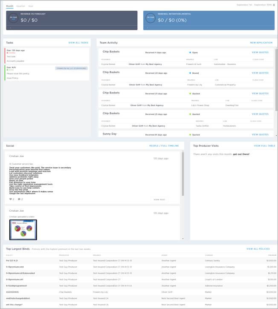Click the Flowers by Ivy, LLC policy tag

point(72,68)
